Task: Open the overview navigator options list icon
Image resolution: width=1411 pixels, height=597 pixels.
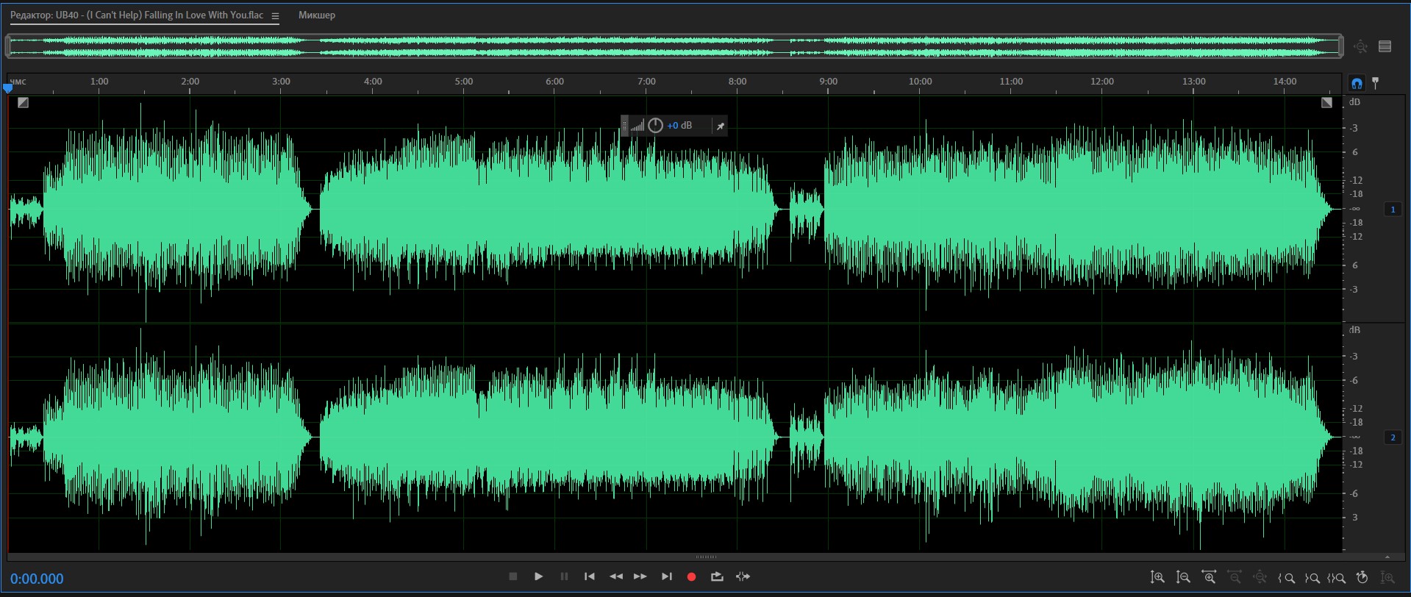Action: [x=1385, y=46]
